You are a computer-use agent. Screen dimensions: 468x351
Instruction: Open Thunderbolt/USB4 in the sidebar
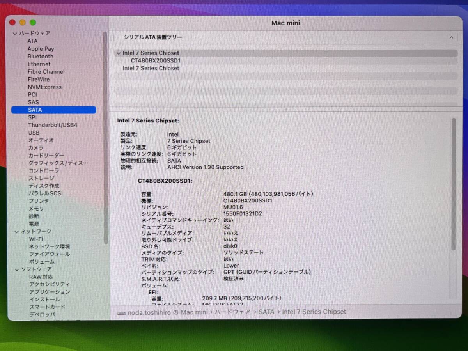53,125
